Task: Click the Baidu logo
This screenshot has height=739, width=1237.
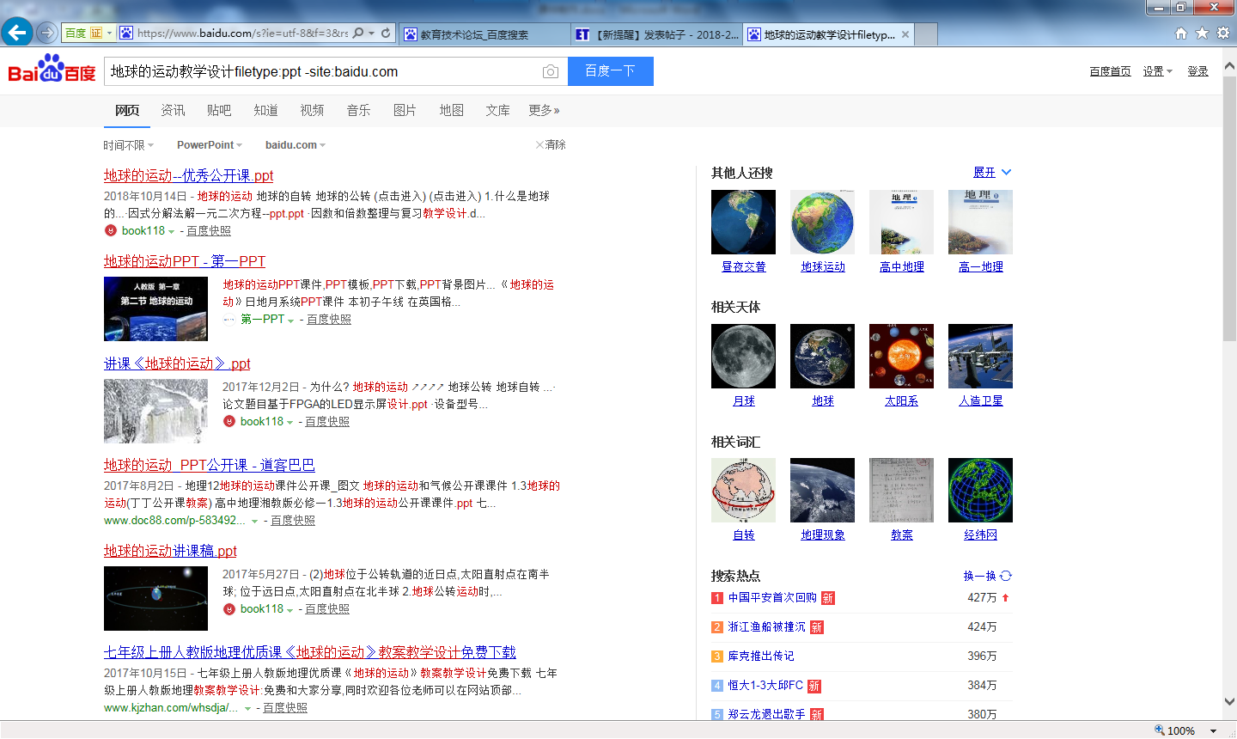Action: pyautogui.click(x=52, y=69)
